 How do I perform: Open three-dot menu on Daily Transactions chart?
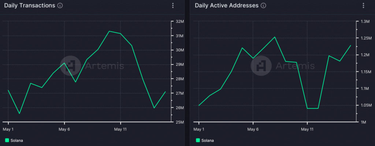(x=173, y=5)
